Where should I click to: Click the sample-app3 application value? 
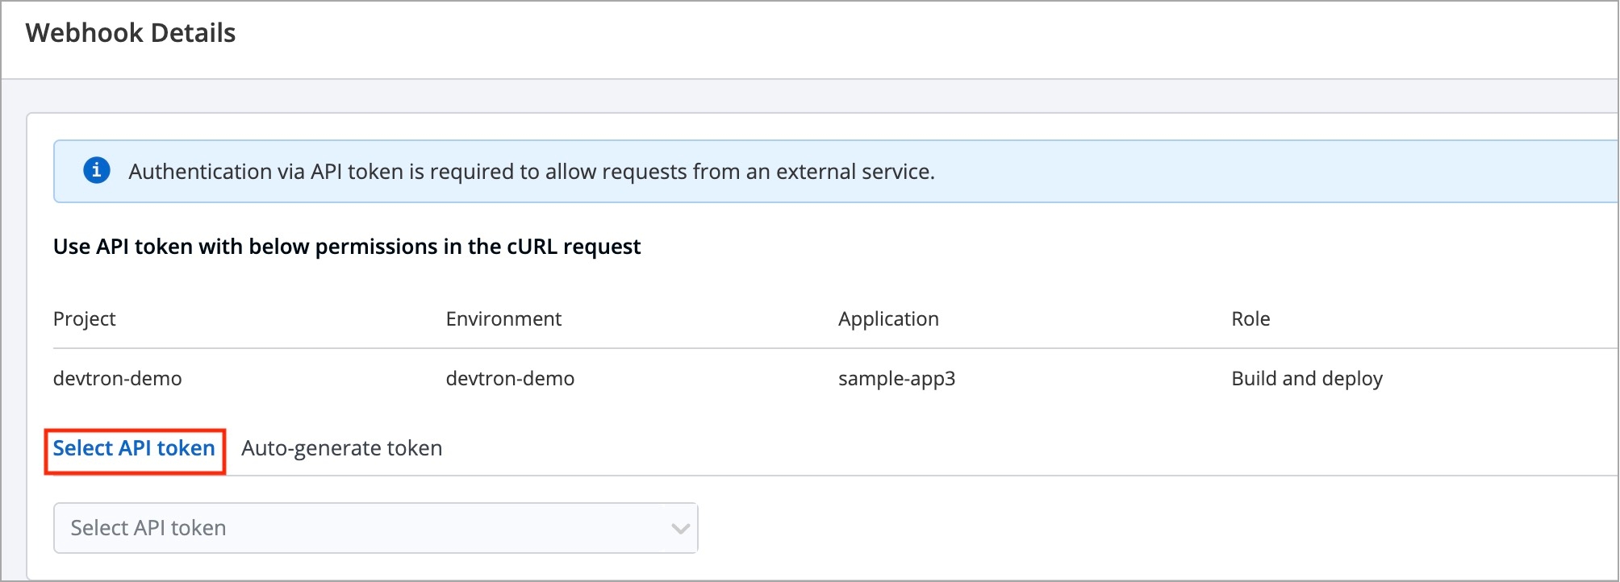896,379
